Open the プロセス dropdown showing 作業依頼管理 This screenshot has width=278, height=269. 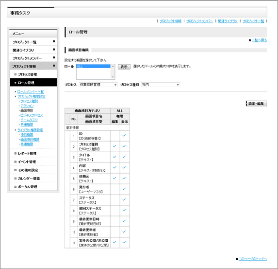[x=98, y=85]
